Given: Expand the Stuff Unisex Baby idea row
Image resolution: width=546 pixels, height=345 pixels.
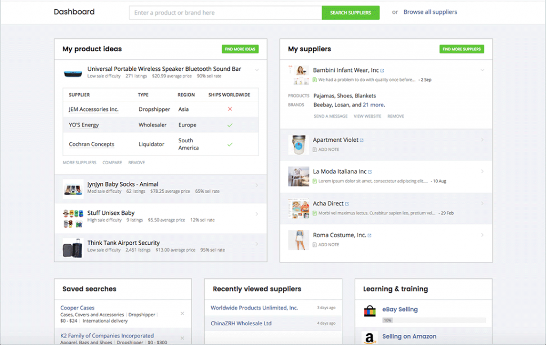Looking at the screenshot, I should [256, 214].
